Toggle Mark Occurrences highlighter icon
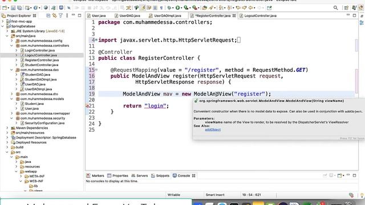The width and height of the screenshot is (365, 205). pyautogui.click(x=143, y=8)
